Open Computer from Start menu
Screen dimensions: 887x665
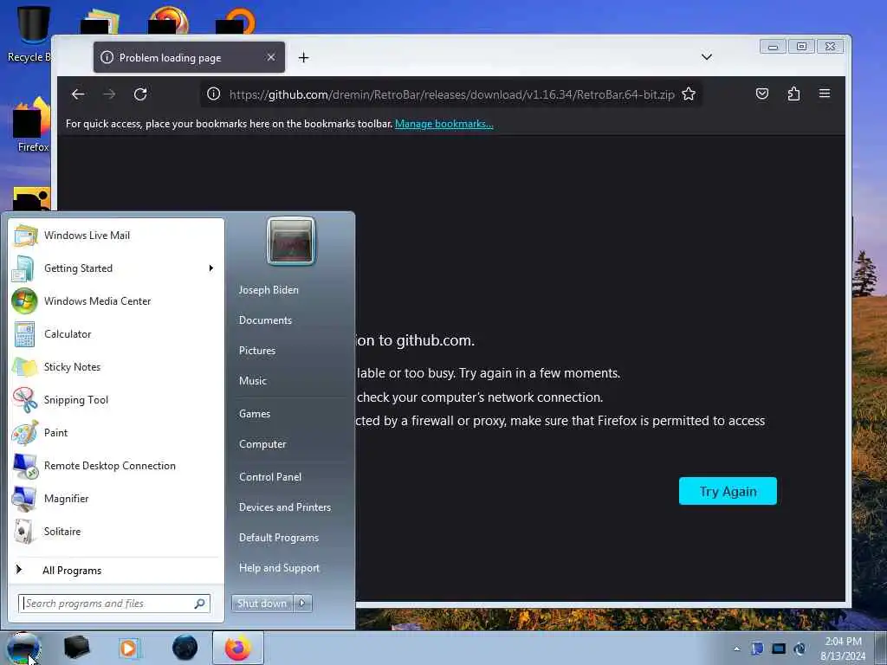pos(262,444)
